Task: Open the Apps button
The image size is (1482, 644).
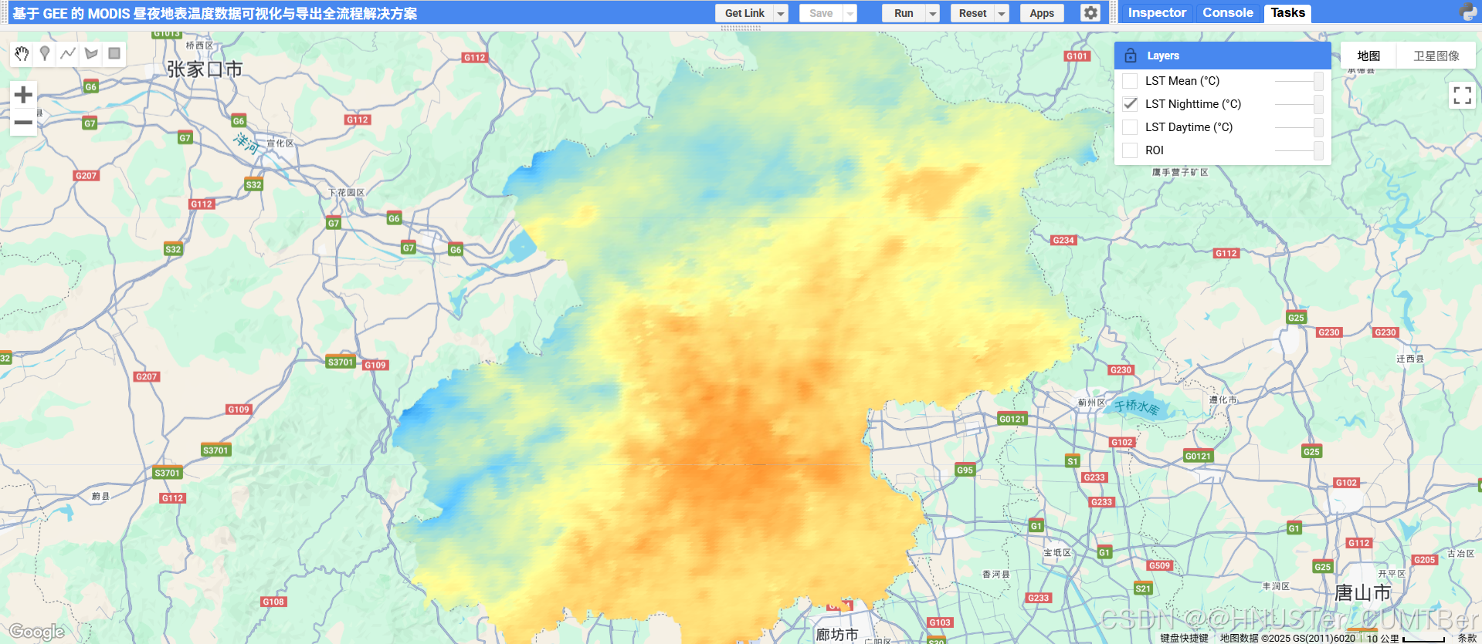Action: click(1042, 13)
